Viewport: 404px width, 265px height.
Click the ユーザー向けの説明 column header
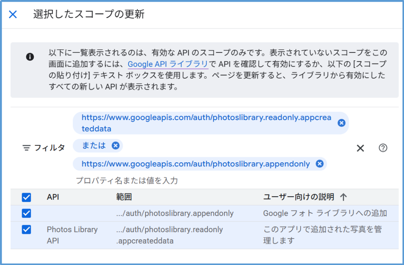(x=299, y=197)
